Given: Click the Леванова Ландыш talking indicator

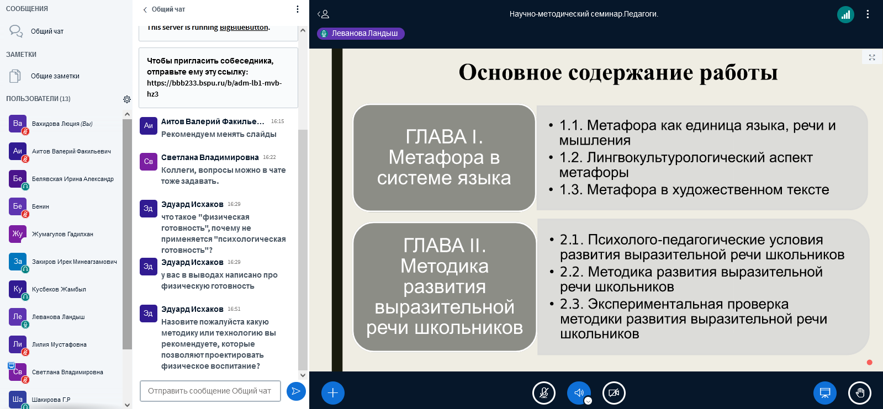Looking at the screenshot, I should (361, 34).
